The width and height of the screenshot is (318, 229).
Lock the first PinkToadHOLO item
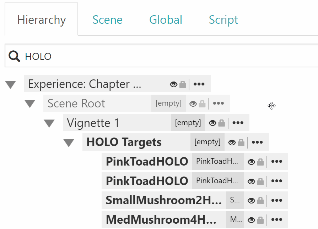click(260, 162)
